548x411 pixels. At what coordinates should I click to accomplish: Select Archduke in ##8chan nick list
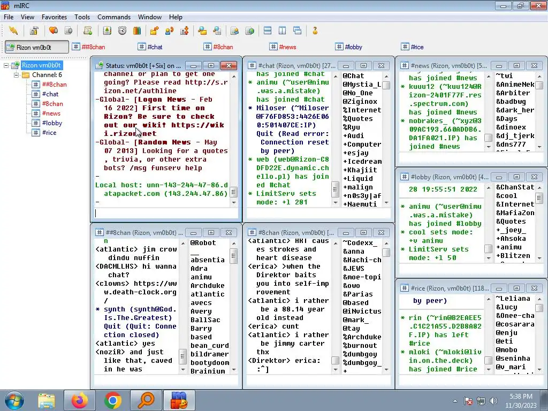(208, 286)
